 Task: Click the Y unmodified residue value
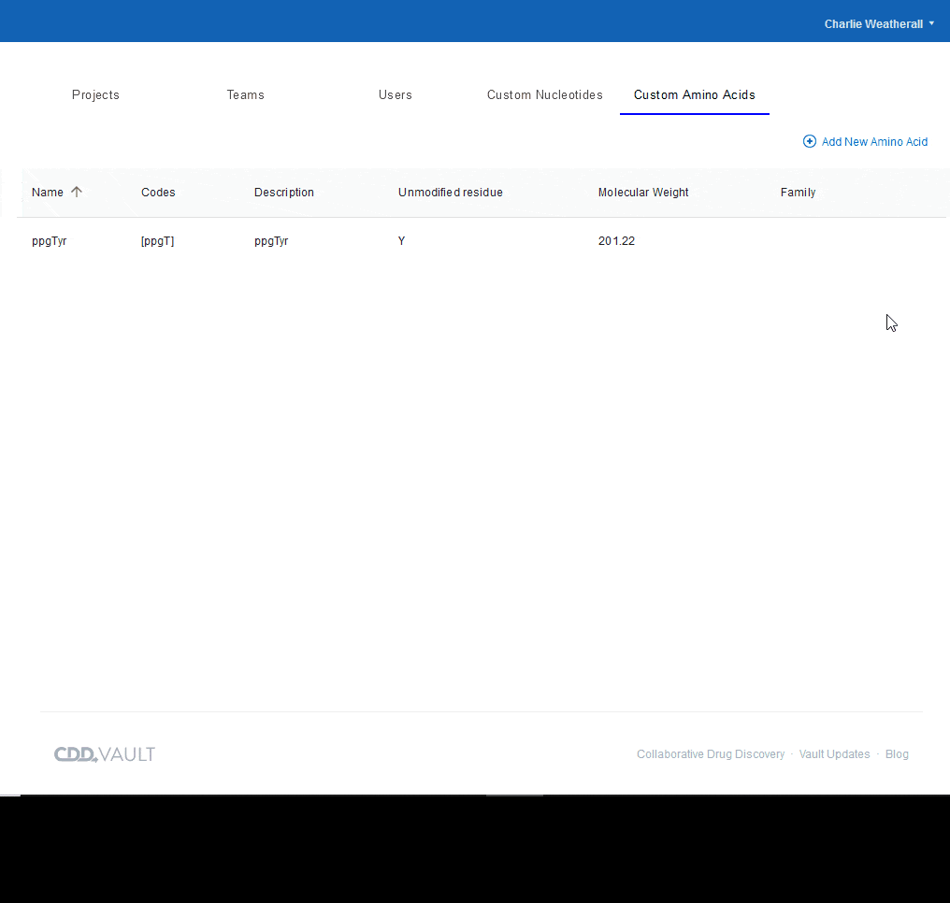401,241
